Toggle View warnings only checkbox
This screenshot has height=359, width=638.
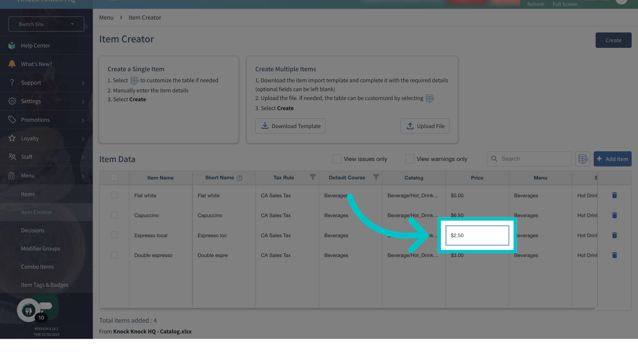click(x=410, y=159)
